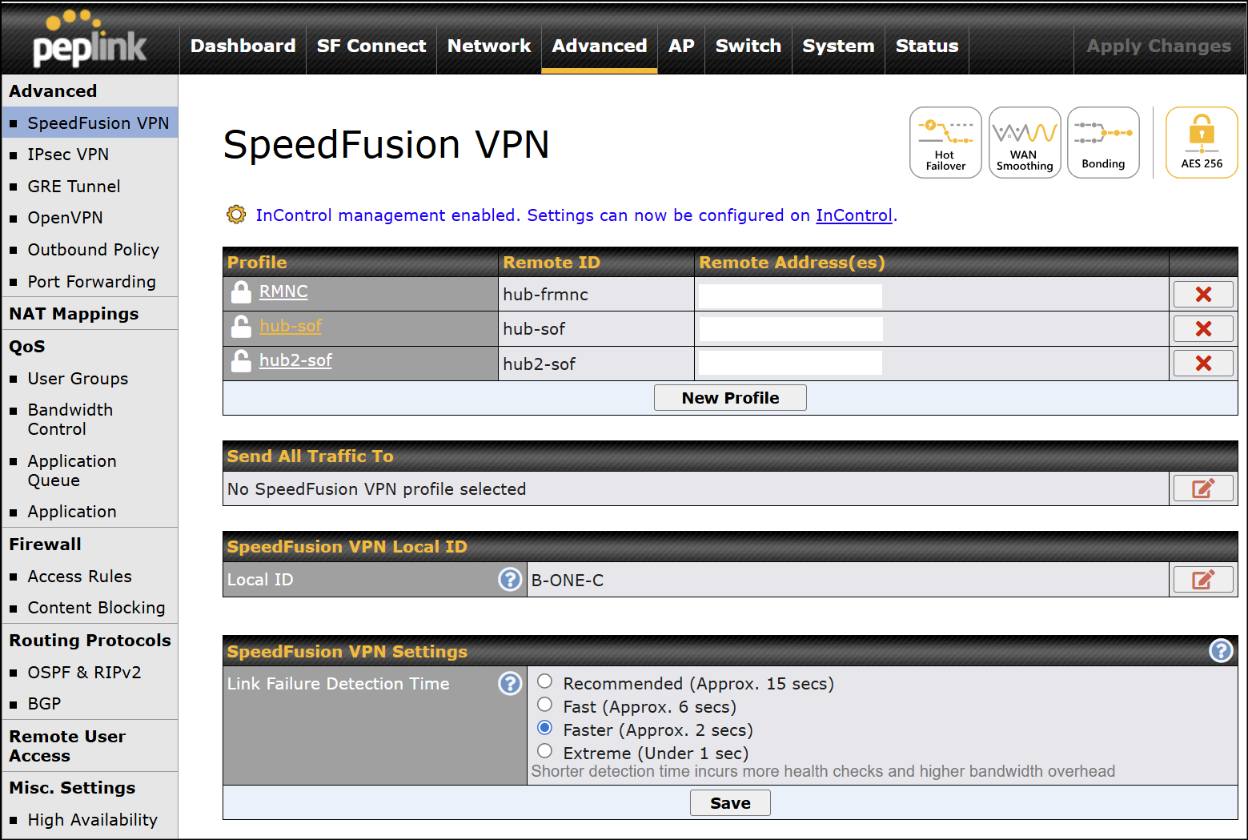1248x840 pixels.
Task: Open IPsec VPN in sidebar
Action: point(68,155)
